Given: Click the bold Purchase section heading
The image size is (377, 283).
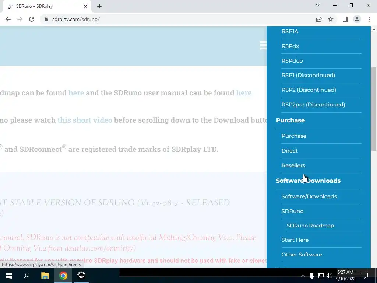Looking at the screenshot, I should coord(290,120).
